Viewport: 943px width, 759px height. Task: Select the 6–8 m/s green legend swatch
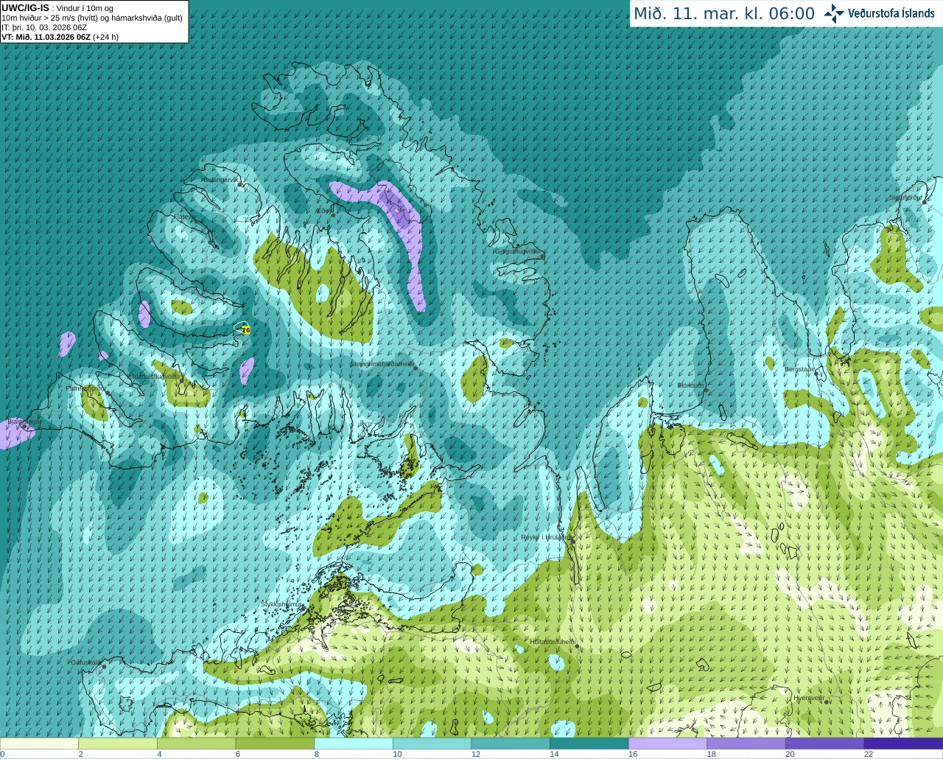[275, 744]
